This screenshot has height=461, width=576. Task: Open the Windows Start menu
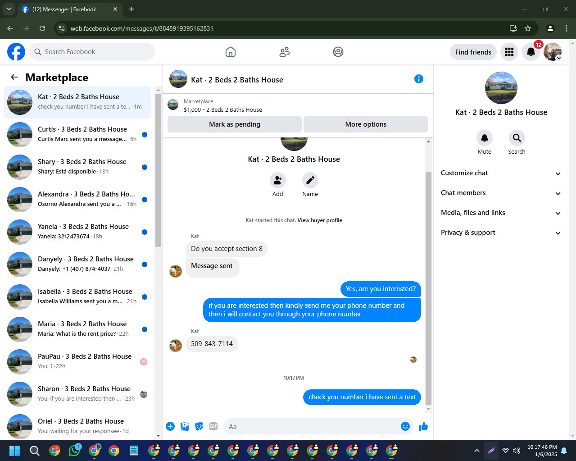click(15, 451)
